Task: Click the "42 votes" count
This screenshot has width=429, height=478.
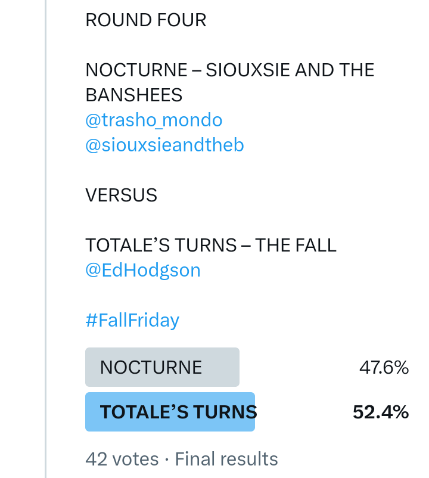Action: pyautogui.click(x=122, y=460)
